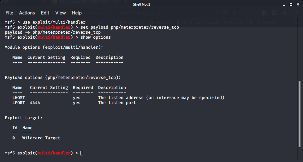Click 'Current Setting' header under Payload options

click(49, 87)
